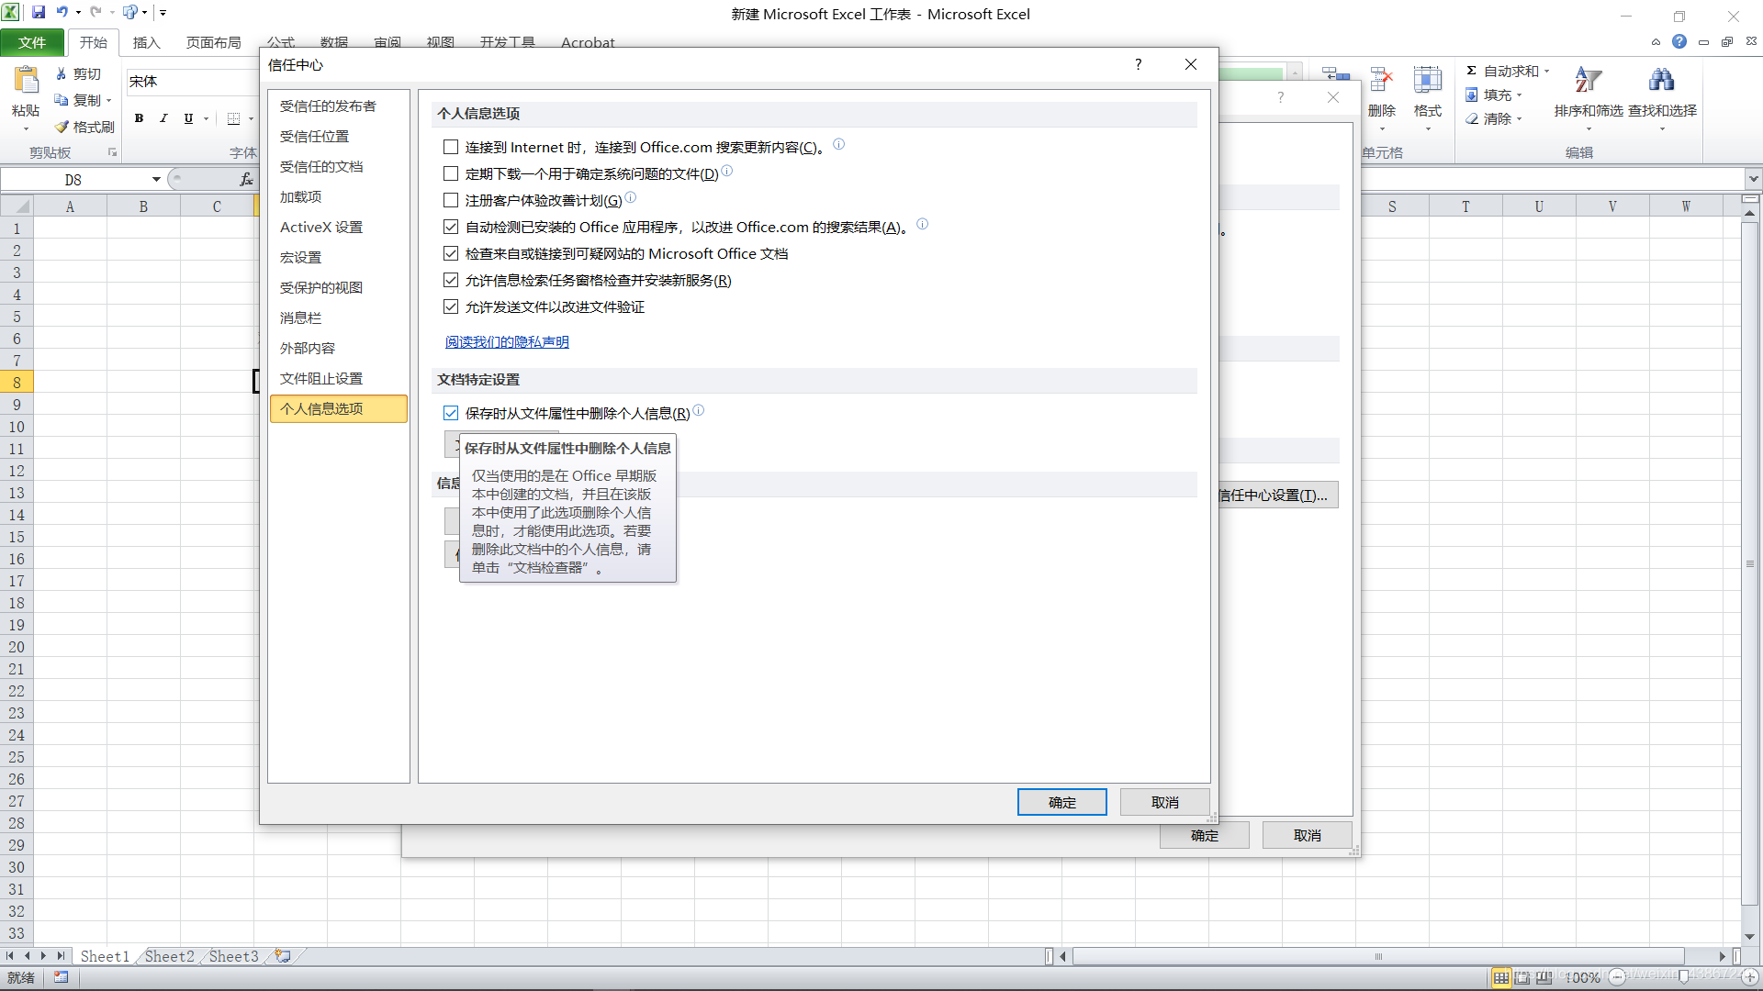Toggle Bold formatting
The height and width of the screenshot is (991, 1763).
[x=139, y=118]
